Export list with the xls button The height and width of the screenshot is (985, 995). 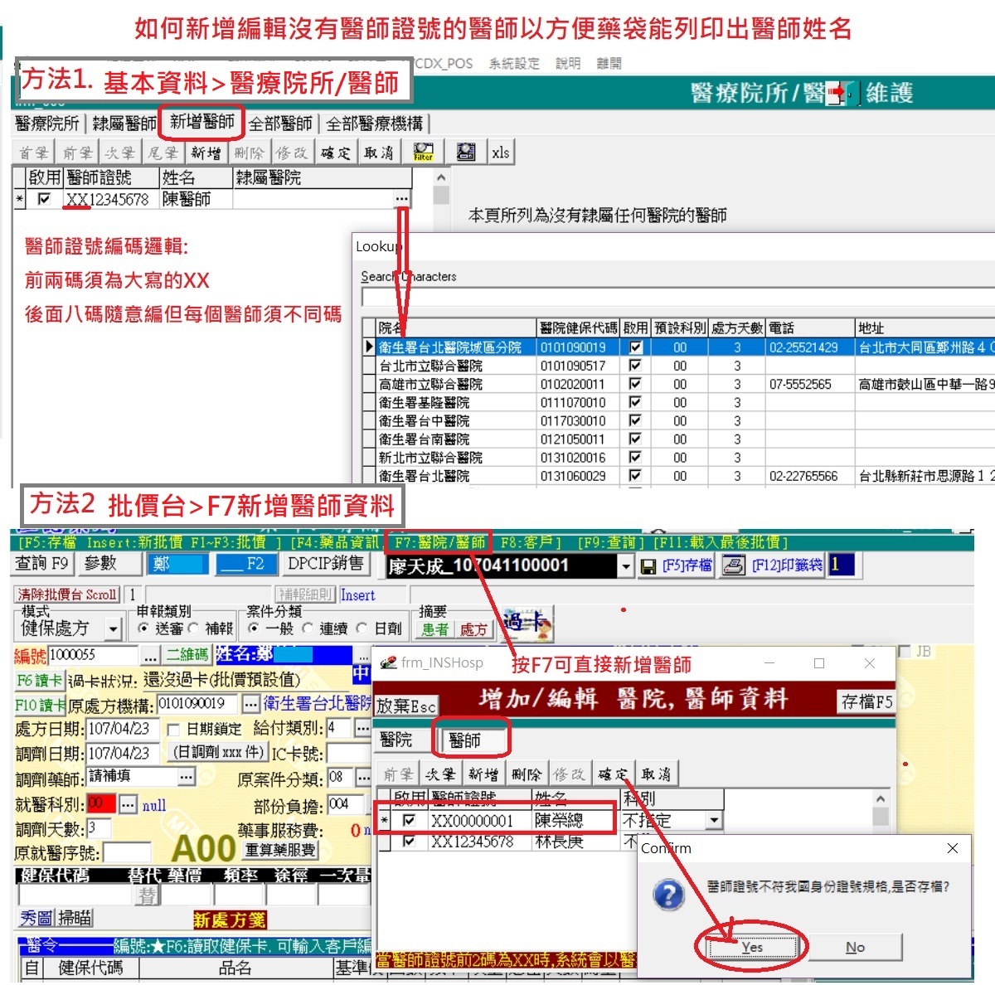(501, 153)
